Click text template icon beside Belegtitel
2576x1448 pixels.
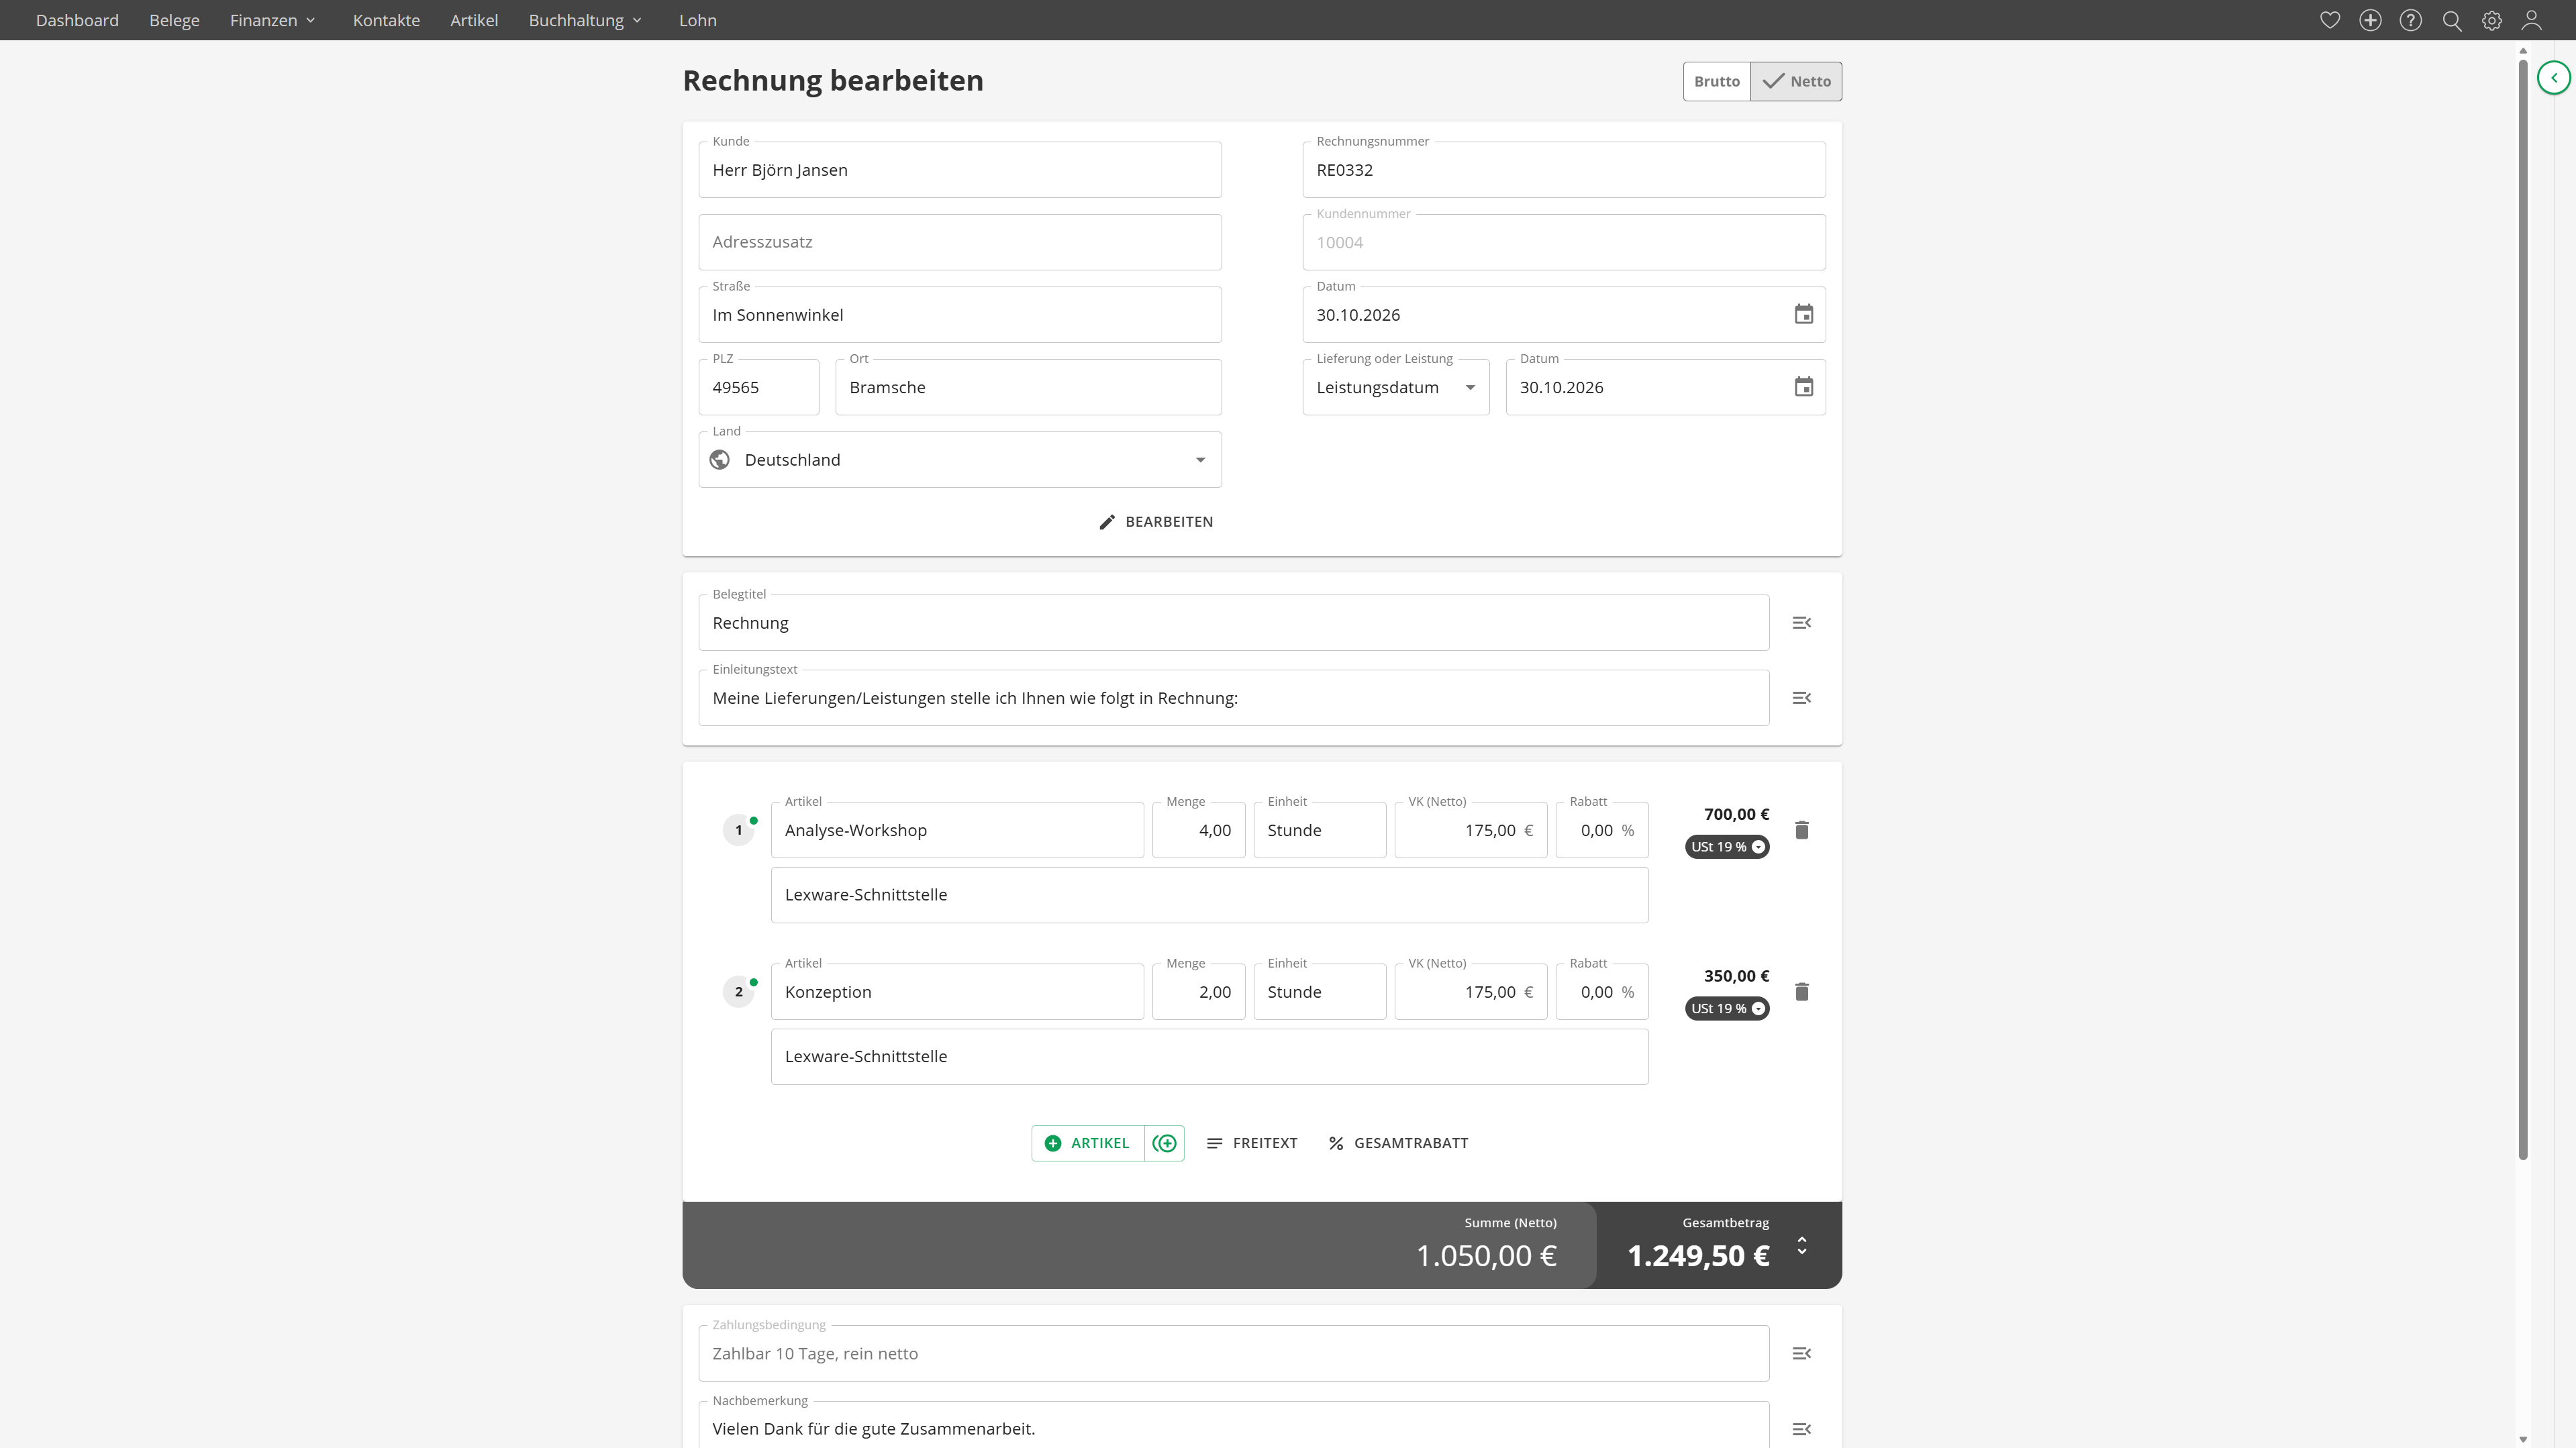(x=1802, y=623)
